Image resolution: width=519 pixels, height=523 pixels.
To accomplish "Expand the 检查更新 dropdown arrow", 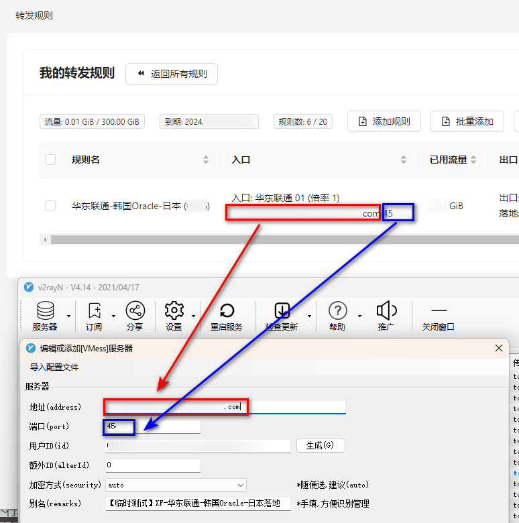I will [x=310, y=316].
